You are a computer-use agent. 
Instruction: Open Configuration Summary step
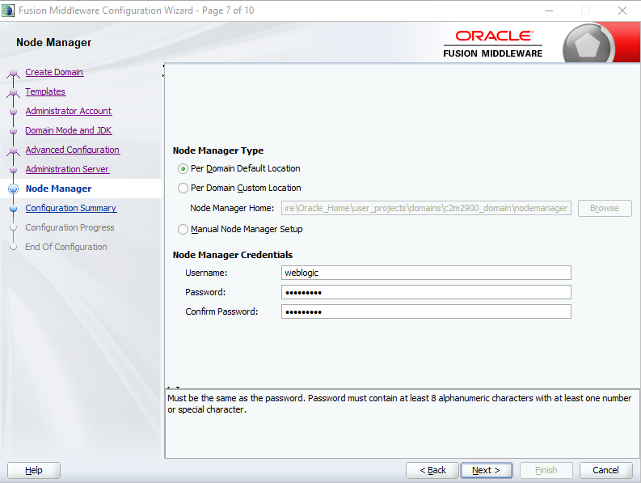[70, 208]
